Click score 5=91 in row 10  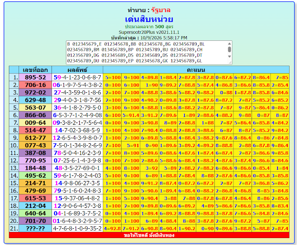point(131,145)
